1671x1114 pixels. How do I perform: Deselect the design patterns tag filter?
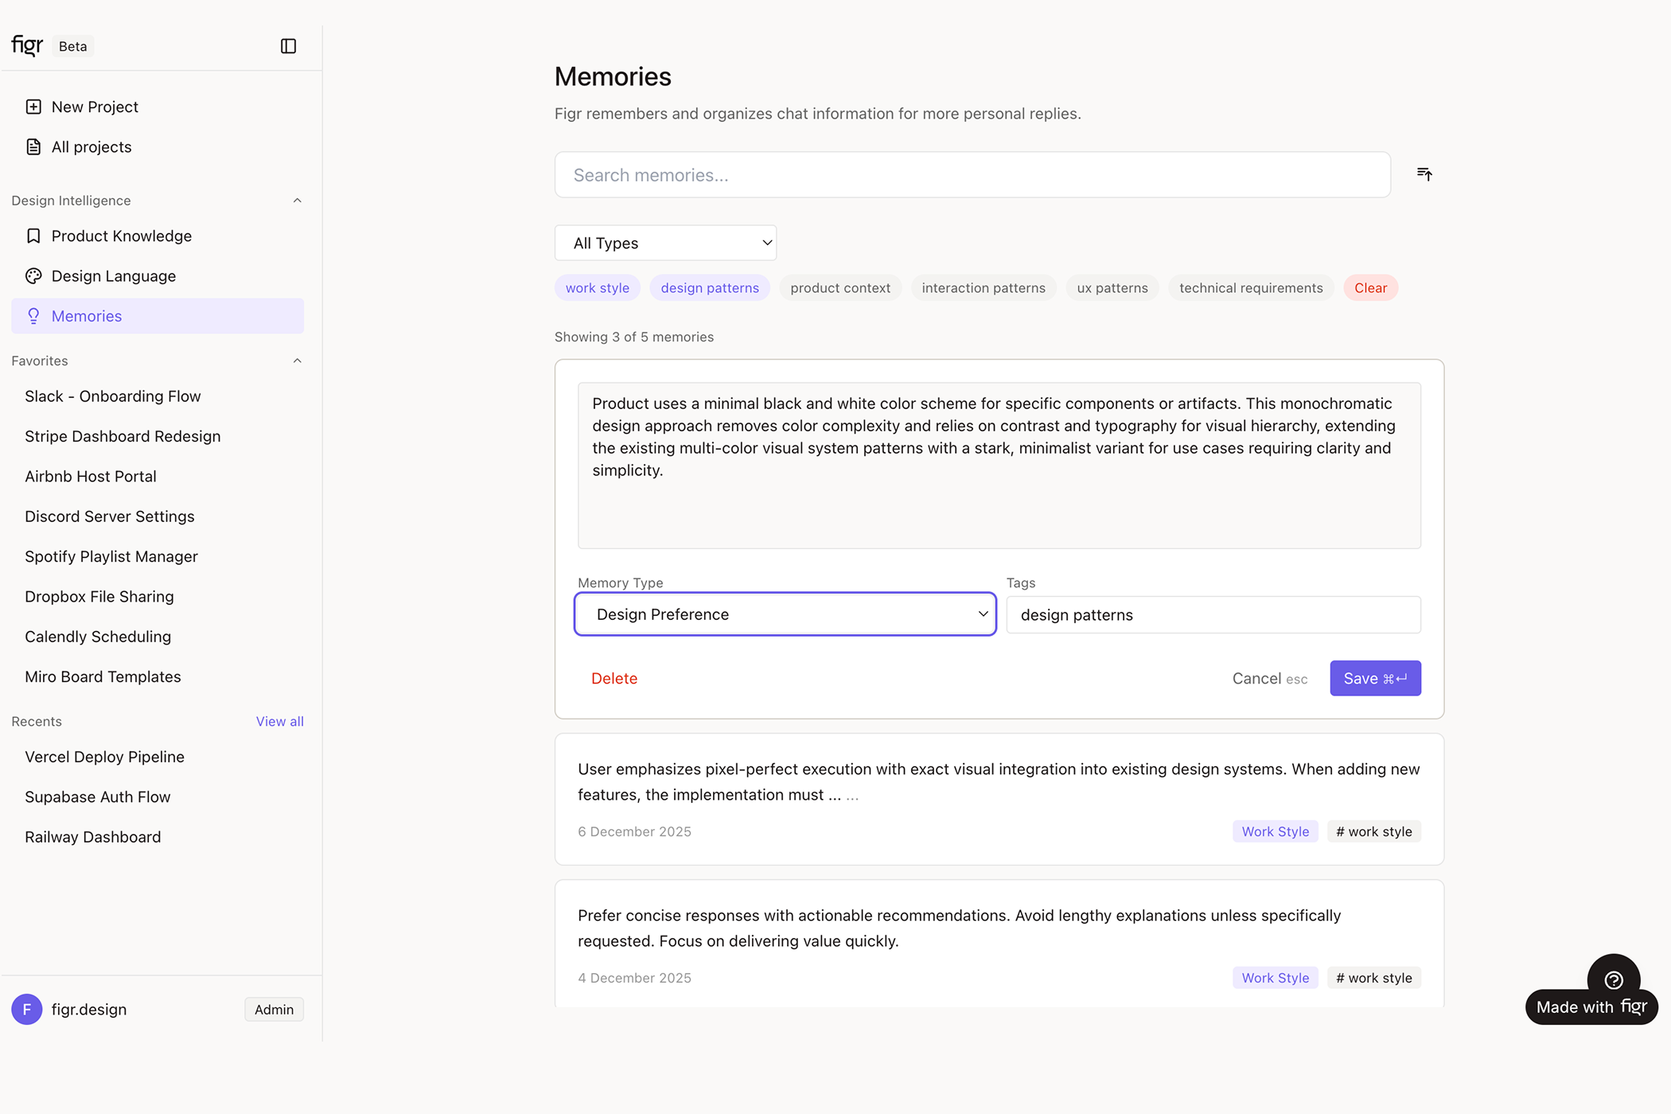(709, 288)
